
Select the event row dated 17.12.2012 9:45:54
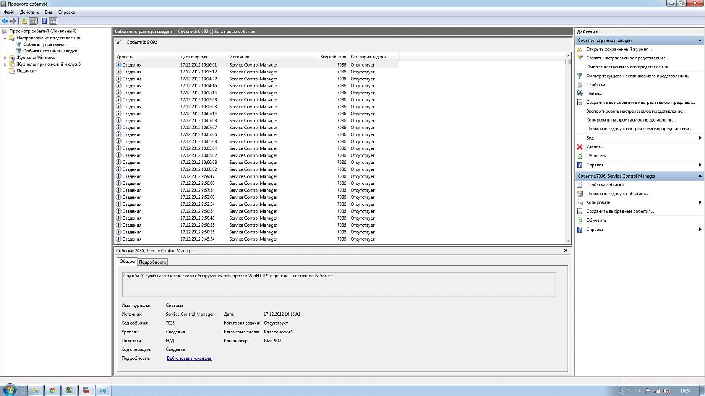(257, 239)
